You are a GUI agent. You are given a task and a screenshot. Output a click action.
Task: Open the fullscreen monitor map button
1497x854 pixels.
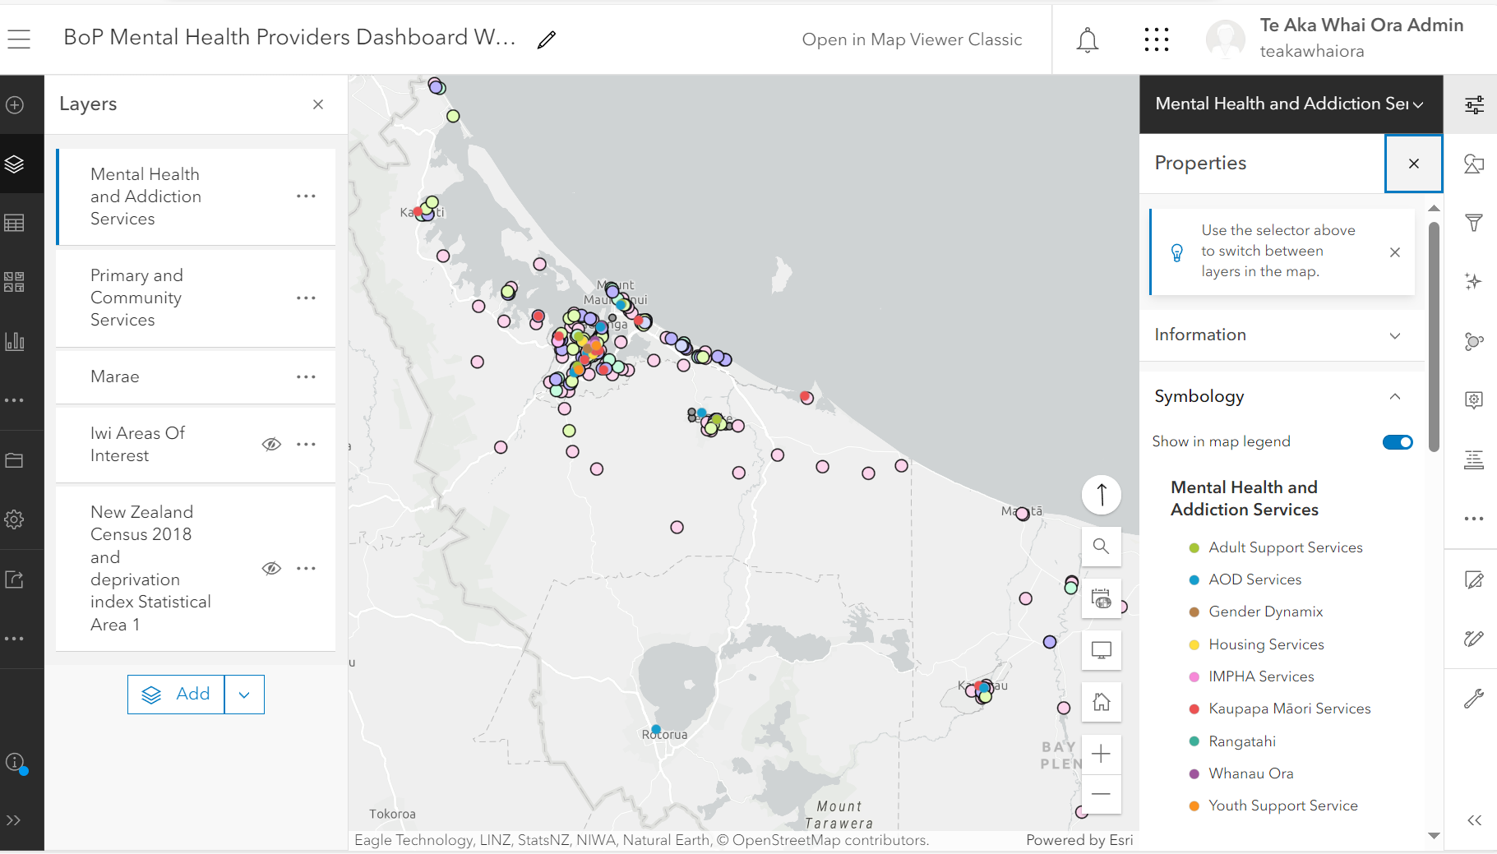(1102, 650)
